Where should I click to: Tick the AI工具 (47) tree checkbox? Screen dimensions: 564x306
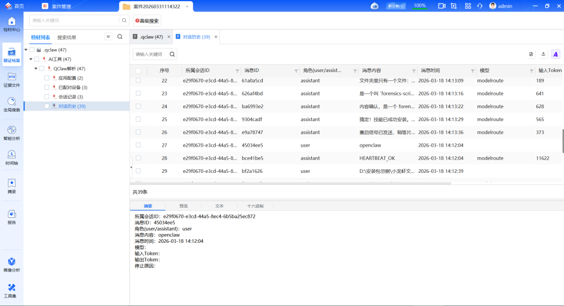click(x=37, y=60)
